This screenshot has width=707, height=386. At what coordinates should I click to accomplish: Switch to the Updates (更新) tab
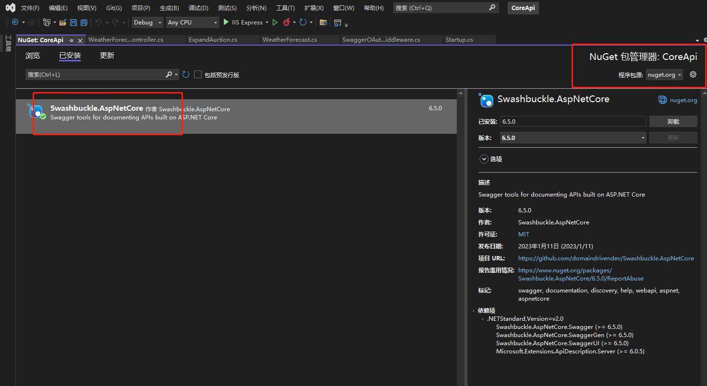[x=107, y=56]
